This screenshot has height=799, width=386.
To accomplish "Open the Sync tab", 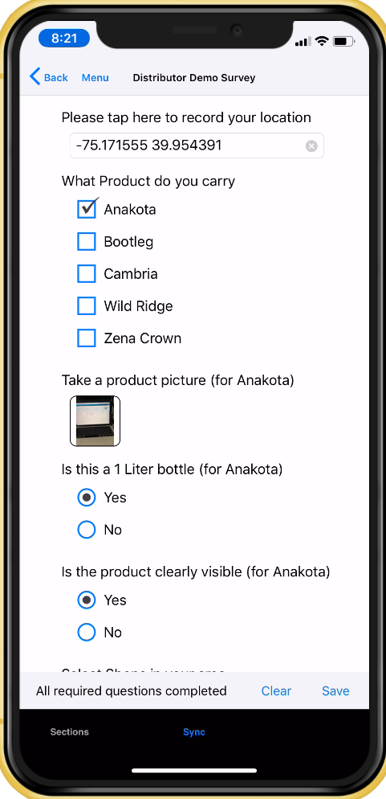I will 193,731.
